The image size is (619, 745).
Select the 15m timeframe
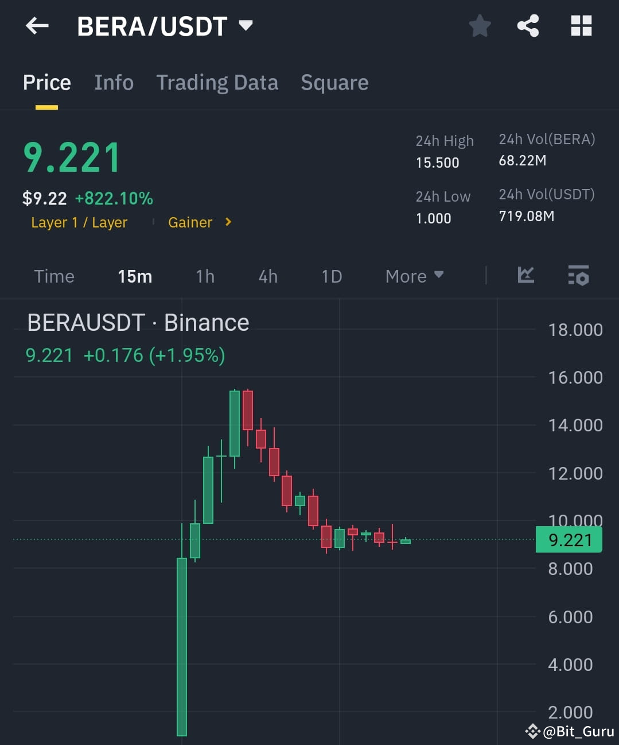click(x=135, y=276)
